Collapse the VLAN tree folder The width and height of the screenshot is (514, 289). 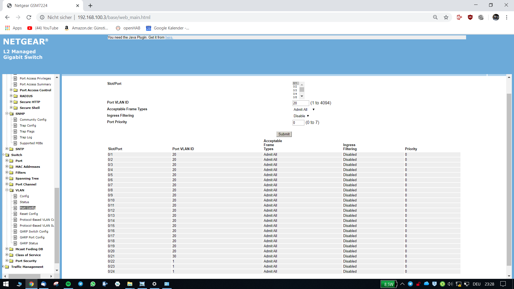click(x=7, y=190)
